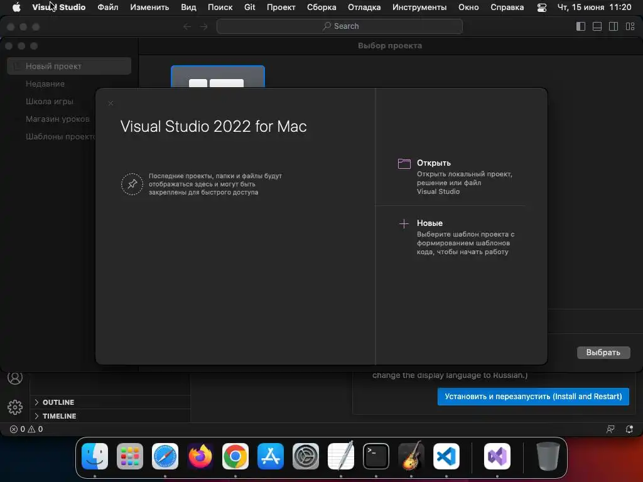Open Google Chrome from the Dock

[x=235, y=456]
